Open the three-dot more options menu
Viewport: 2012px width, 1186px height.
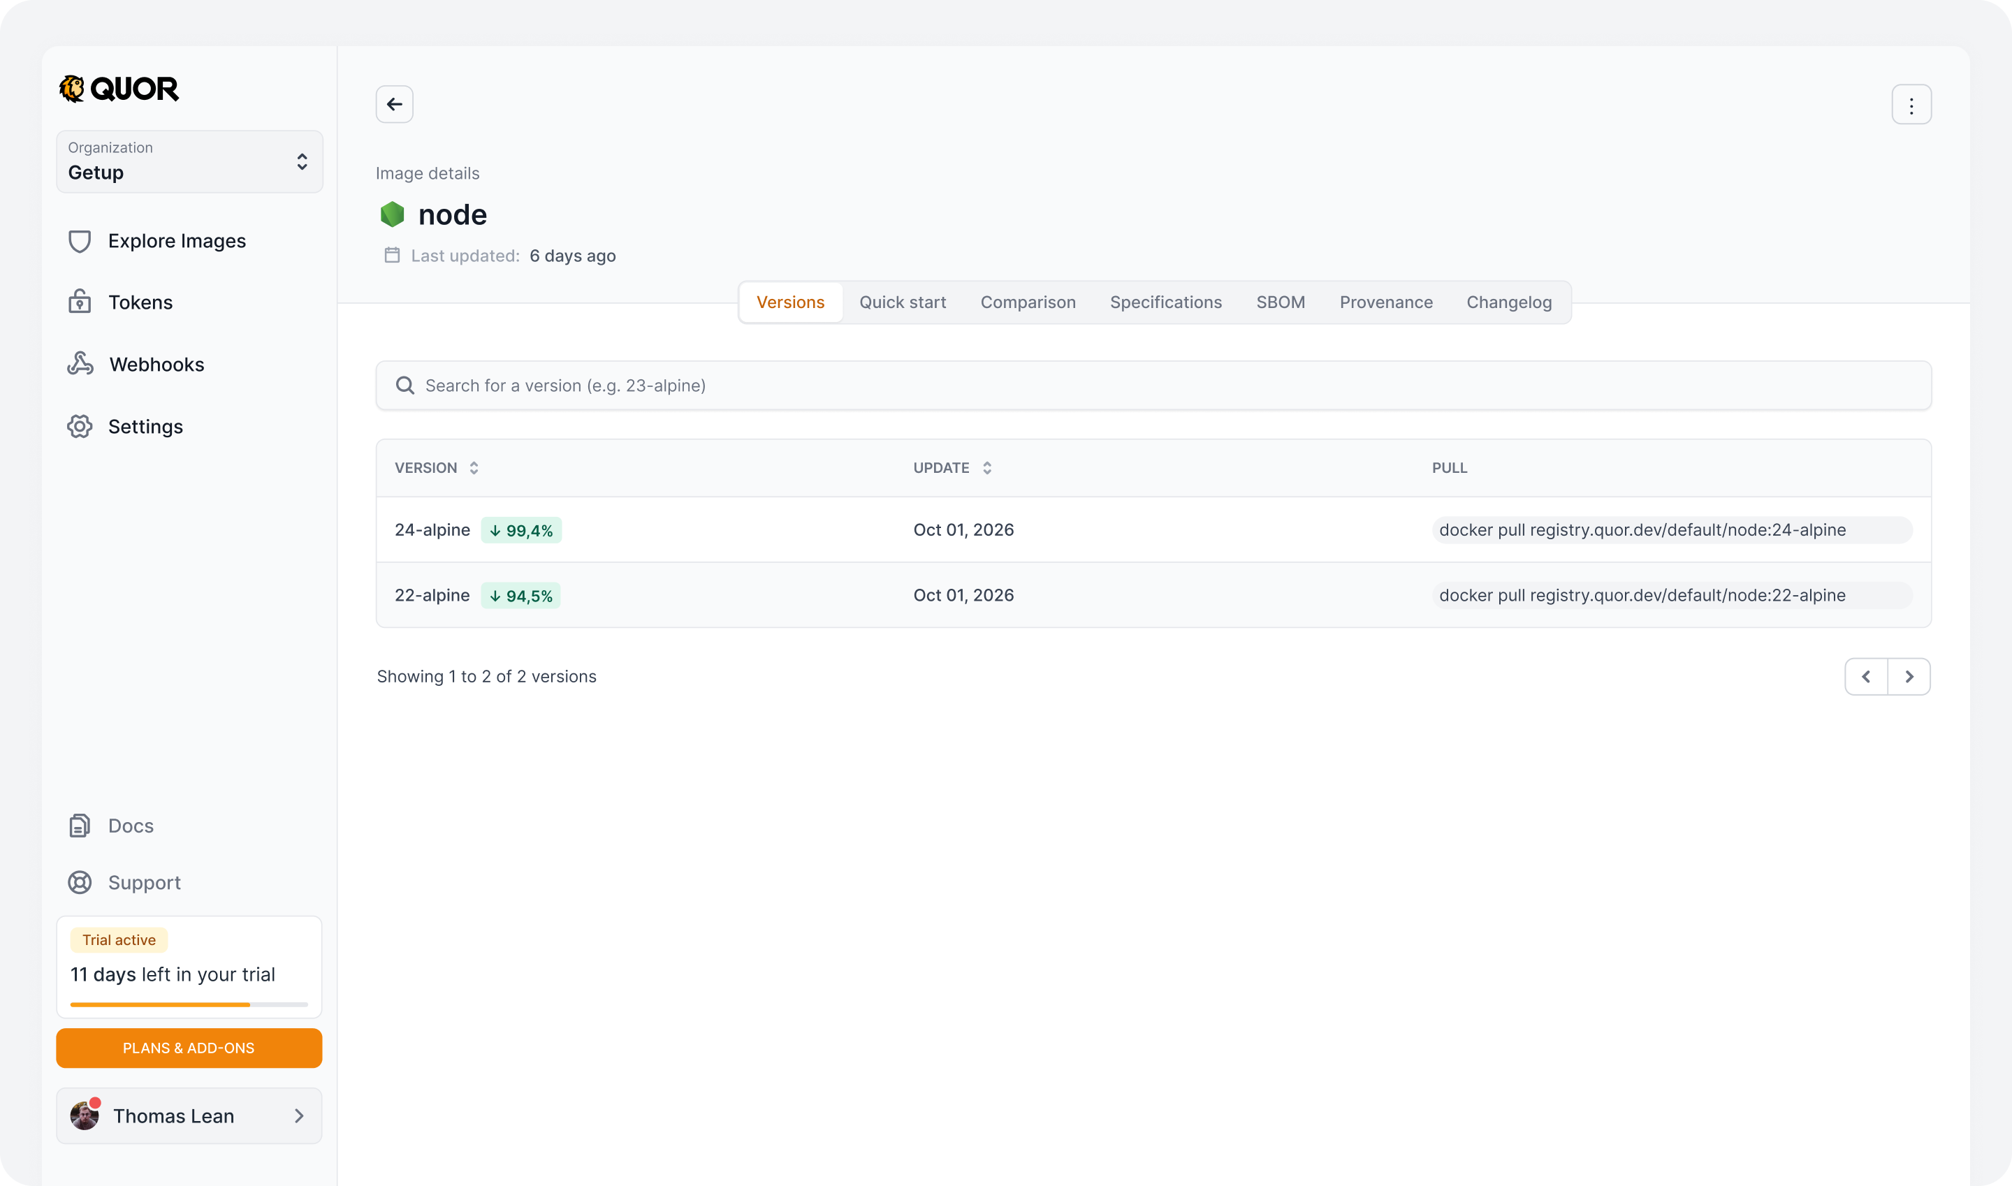(x=1911, y=105)
